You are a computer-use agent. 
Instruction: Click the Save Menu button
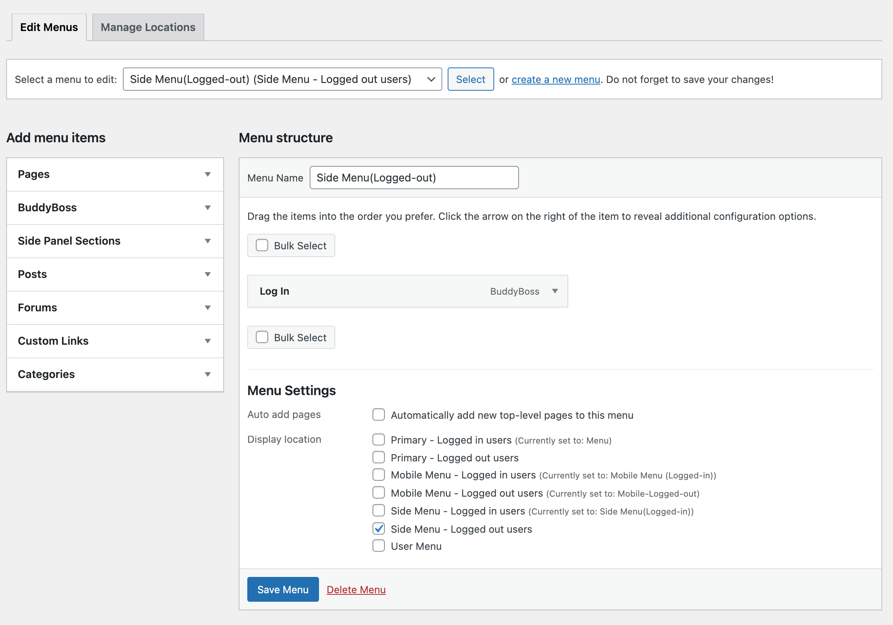coord(283,590)
